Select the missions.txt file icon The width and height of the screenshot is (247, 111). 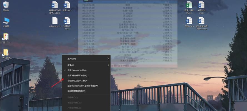(55, 22)
